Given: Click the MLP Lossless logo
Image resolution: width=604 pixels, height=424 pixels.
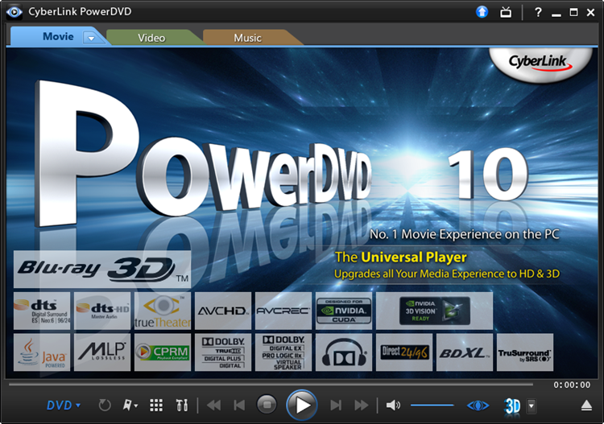Looking at the screenshot, I should pos(102,352).
